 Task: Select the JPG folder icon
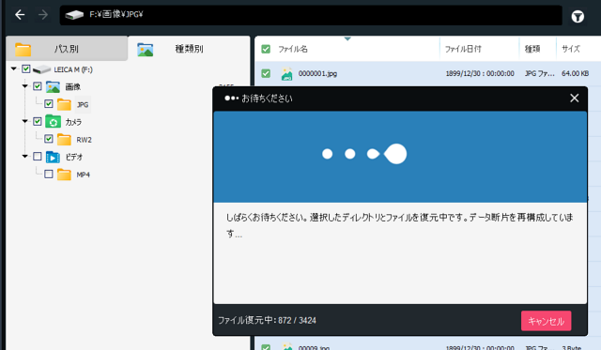pyautogui.click(x=64, y=104)
